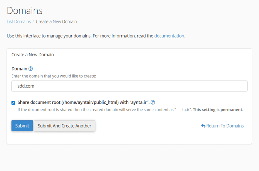Click the shared document root description text
259x171 pixels.
click(x=95, y=110)
